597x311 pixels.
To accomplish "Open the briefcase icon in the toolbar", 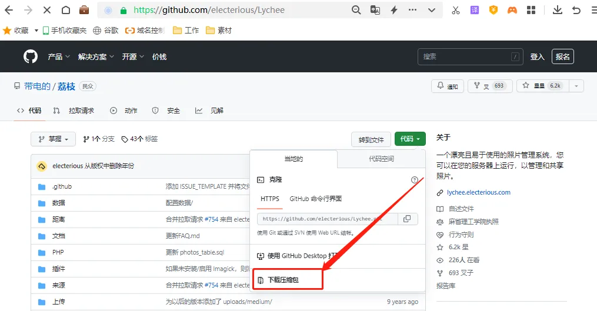I will pyautogui.click(x=84, y=10).
